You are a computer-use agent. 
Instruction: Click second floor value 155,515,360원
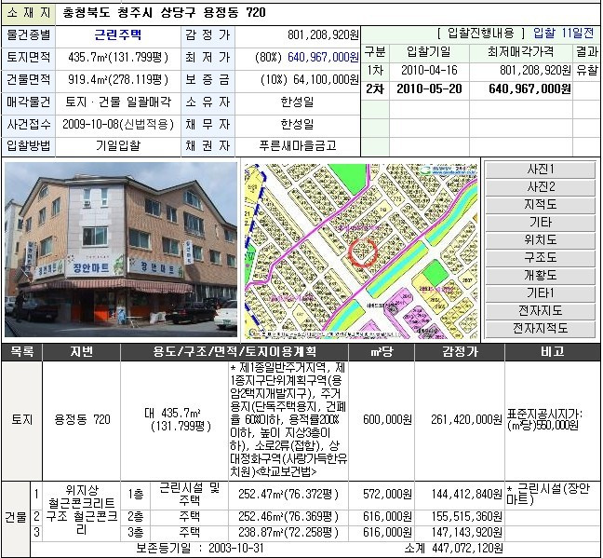466,516
